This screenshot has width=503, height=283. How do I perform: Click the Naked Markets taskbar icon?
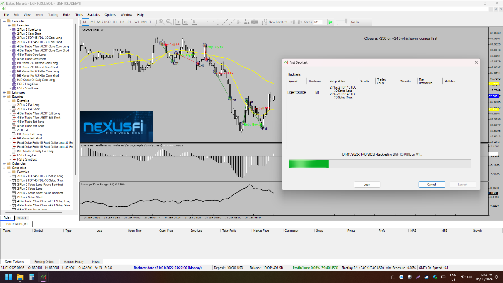pyautogui.click(x=43, y=276)
